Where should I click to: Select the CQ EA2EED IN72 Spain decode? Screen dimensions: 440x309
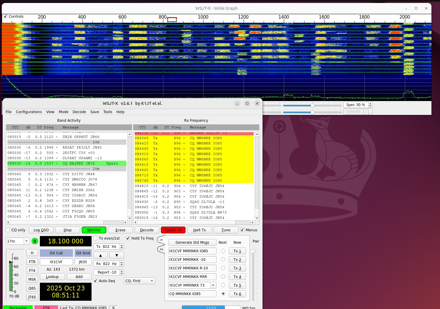tap(67, 164)
